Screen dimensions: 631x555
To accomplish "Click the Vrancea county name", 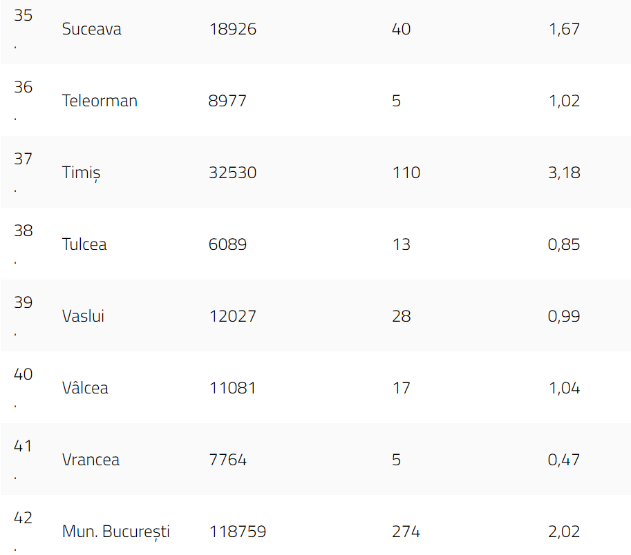I will coord(91,460).
